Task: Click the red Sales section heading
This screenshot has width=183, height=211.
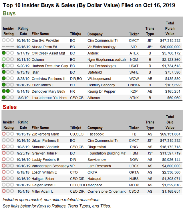Action: (x=10, y=107)
